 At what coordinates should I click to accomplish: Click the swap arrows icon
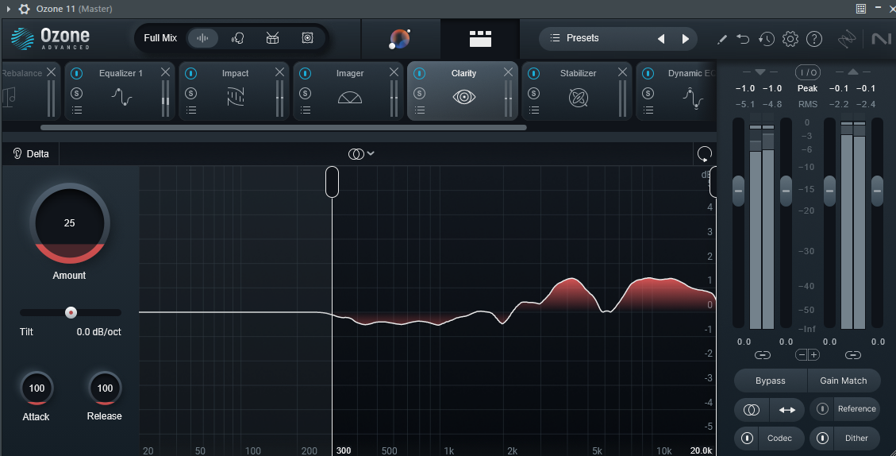(x=786, y=410)
